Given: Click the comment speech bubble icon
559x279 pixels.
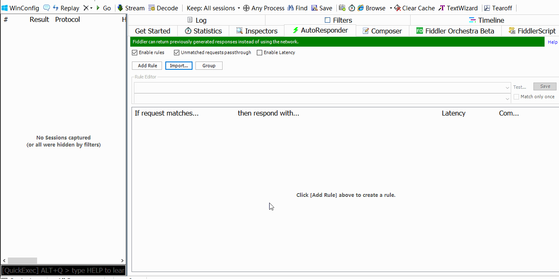Looking at the screenshot, I should [47, 8].
